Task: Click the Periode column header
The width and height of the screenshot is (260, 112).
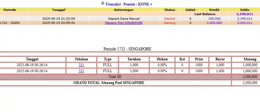Action: coord(10,10)
